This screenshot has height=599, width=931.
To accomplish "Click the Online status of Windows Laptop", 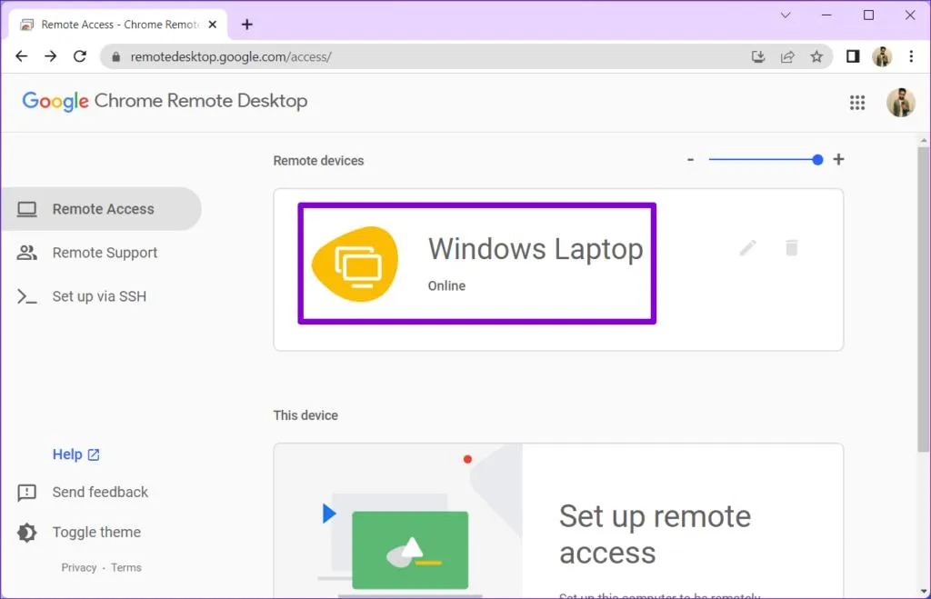I will point(446,285).
